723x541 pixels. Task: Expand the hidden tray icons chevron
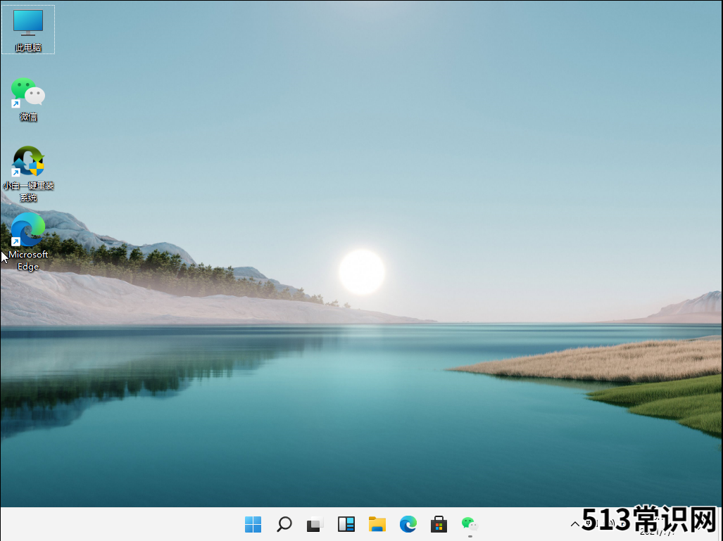click(574, 523)
